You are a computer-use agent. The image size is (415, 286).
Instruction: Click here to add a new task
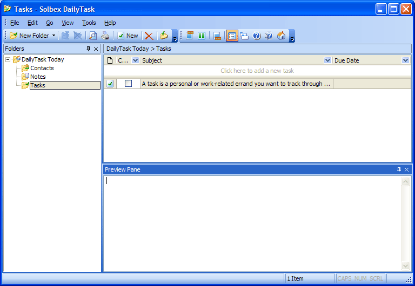(257, 71)
